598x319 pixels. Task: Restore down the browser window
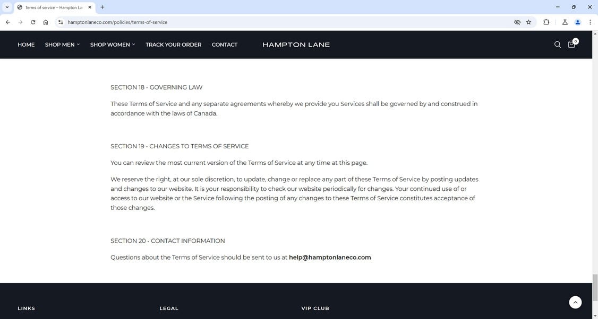574,7
